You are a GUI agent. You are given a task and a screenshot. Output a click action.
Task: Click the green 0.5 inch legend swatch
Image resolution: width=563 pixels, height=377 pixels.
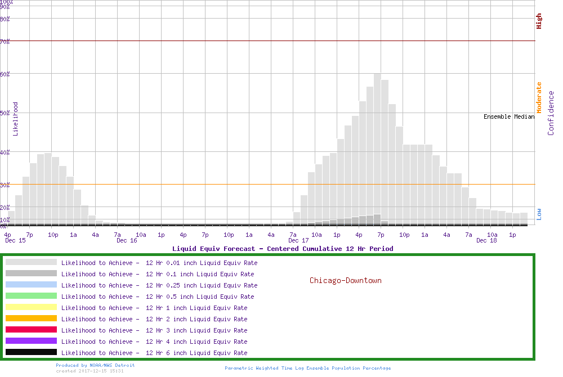[x=31, y=296]
